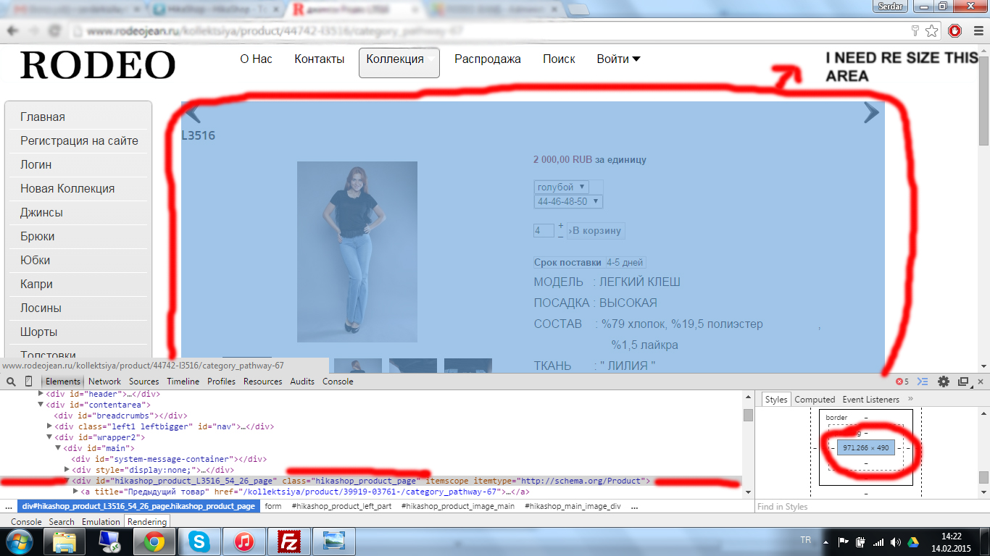Image resolution: width=990 pixels, height=556 pixels.
Task: Open the Контакты page link
Action: [x=320, y=59]
